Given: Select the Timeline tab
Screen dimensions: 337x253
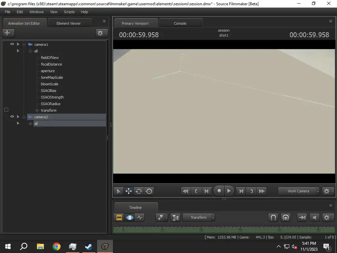Looking at the screenshot, I should click(135, 208).
